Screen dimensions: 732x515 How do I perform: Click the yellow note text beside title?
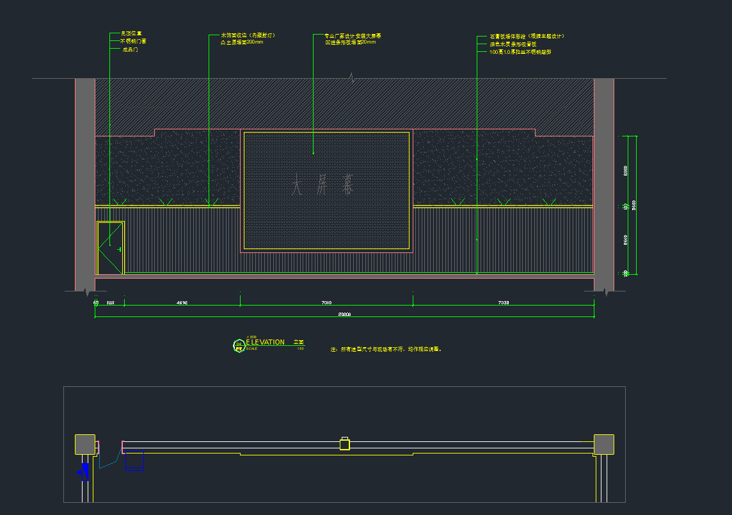click(x=386, y=350)
